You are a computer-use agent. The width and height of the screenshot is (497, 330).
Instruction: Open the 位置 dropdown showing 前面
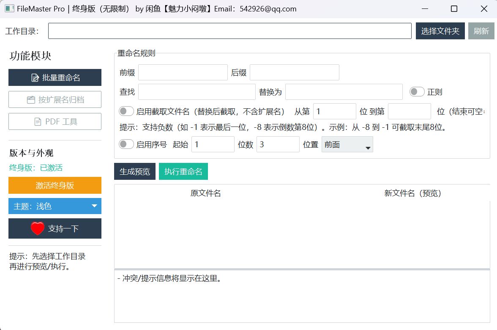(347, 144)
